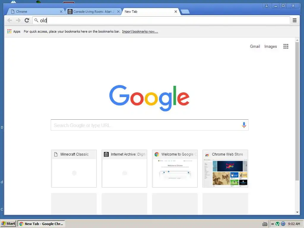Click the Search Google or type URL box
This screenshot has width=304, height=228.
[150, 125]
